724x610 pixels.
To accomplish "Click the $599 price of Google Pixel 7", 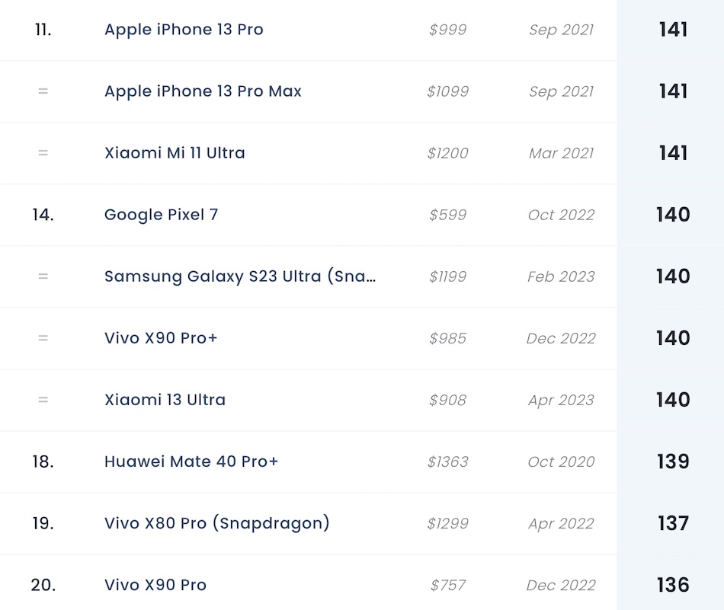I will [x=447, y=215].
